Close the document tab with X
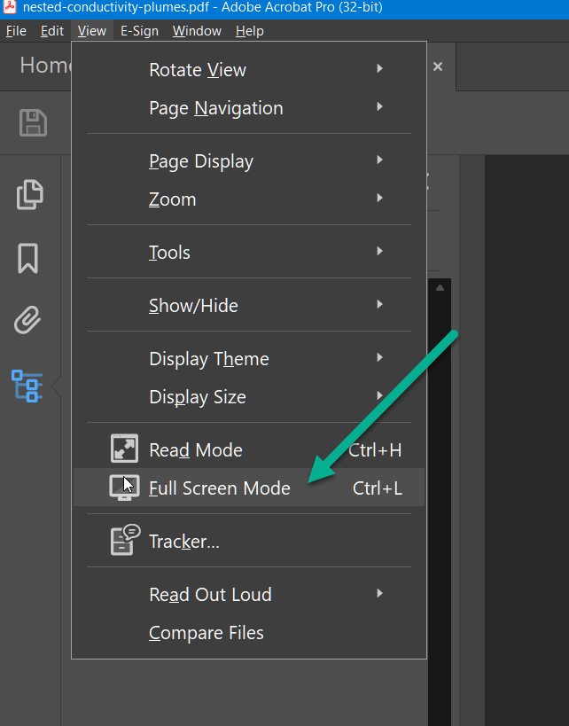 [438, 66]
